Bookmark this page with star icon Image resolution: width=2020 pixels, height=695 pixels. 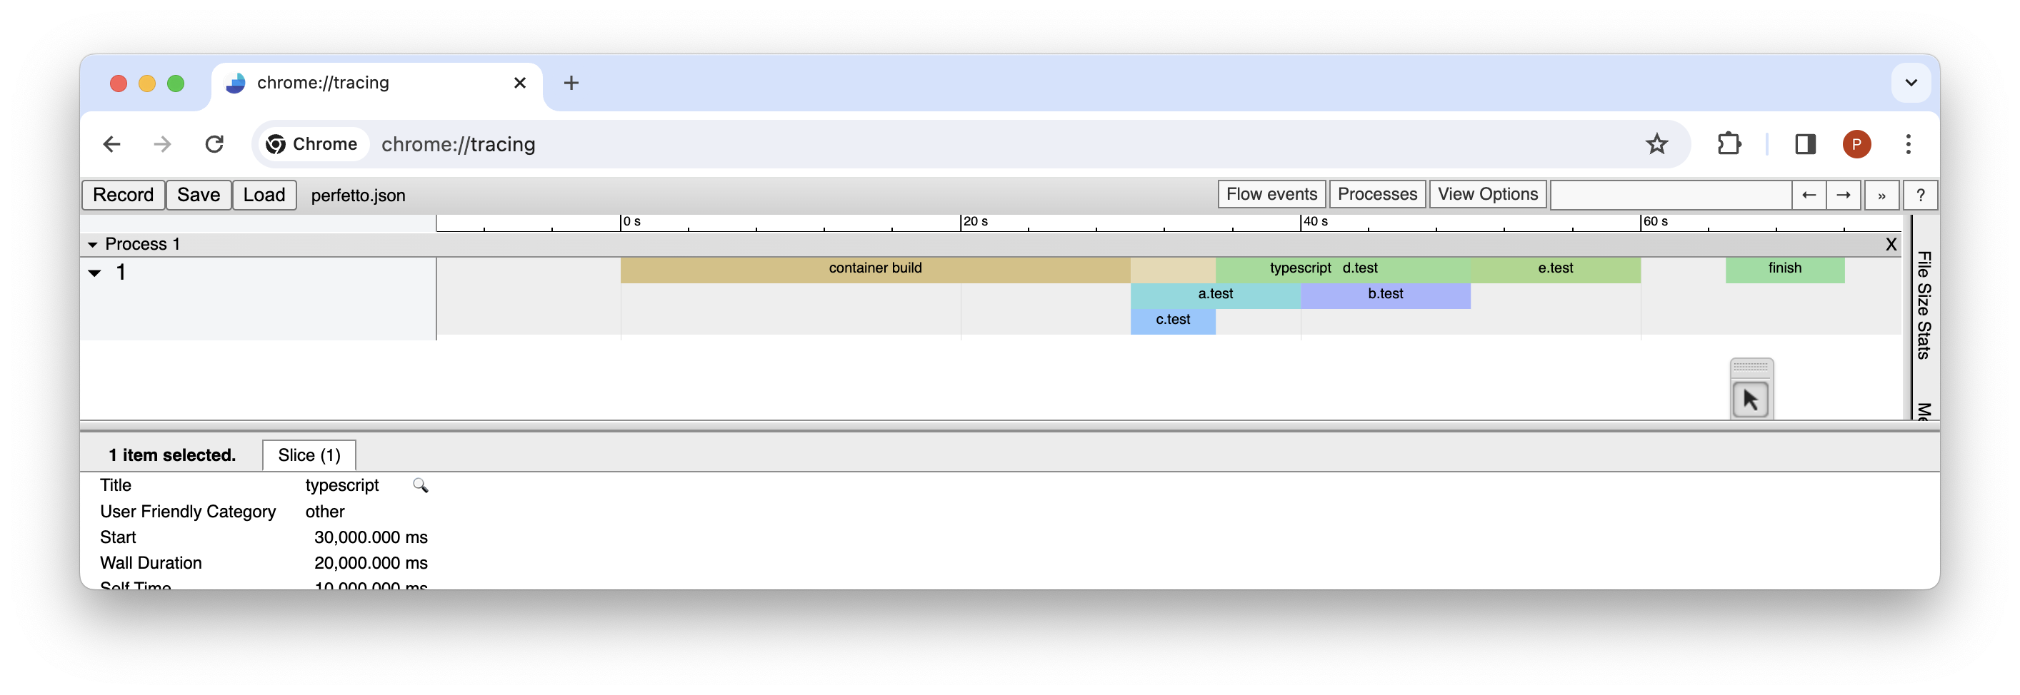click(x=1656, y=144)
